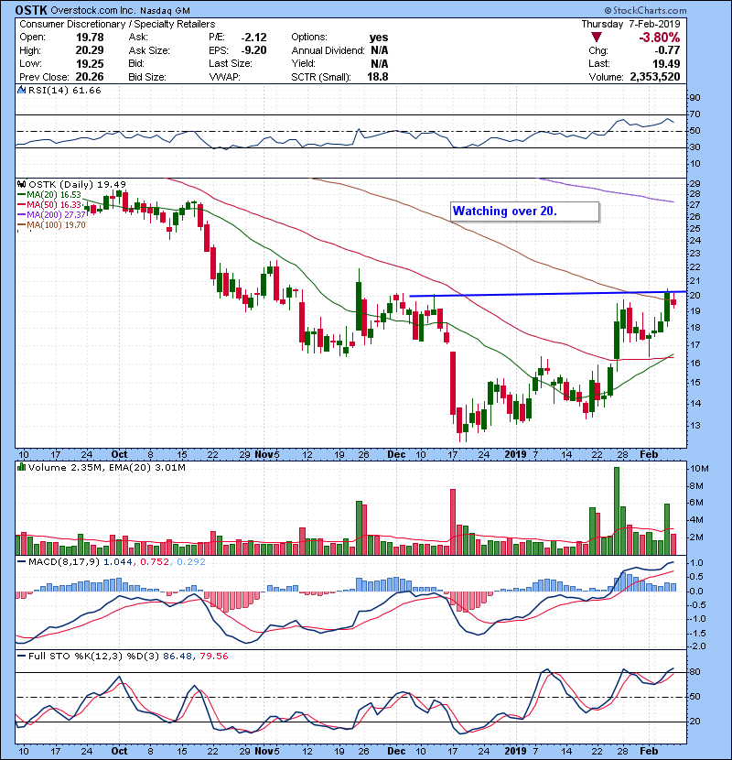Screen dimensions: 732x760
Task: Click the 6M label on volume axis
Action: [x=696, y=503]
